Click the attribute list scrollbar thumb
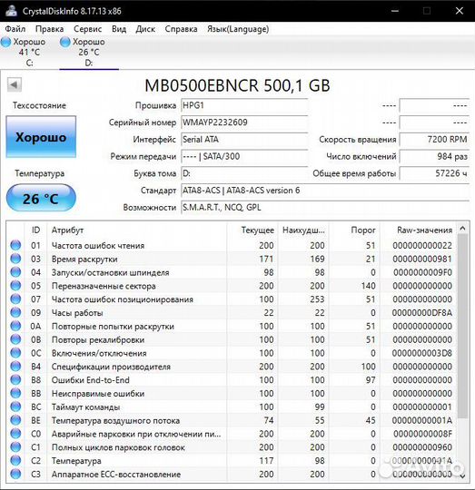 (x=462, y=326)
